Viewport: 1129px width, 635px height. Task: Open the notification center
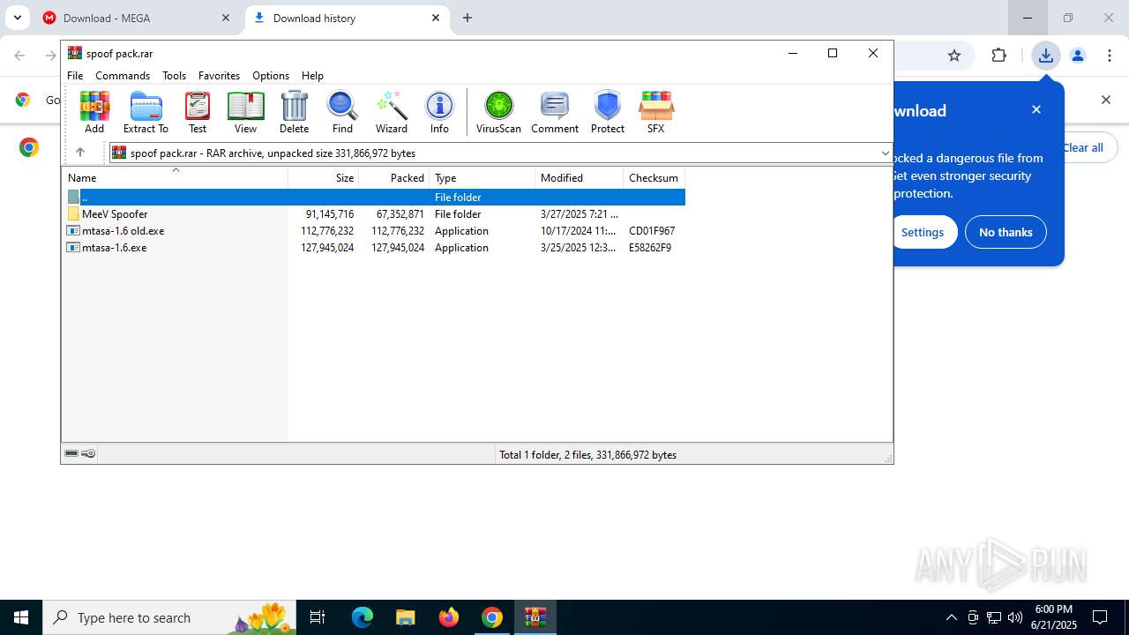(x=1100, y=617)
